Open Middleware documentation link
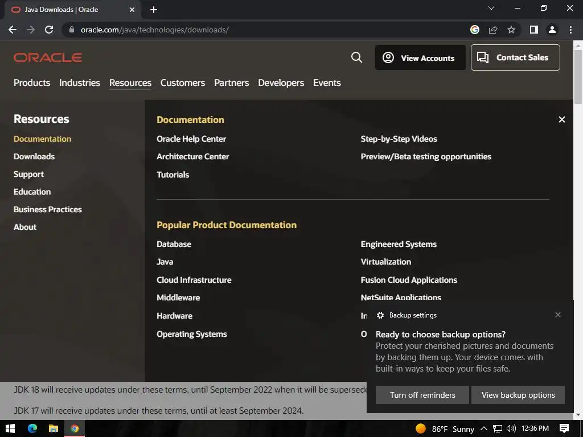 [178, 298]
